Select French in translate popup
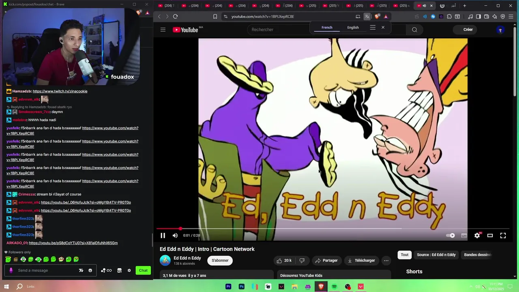 pos(327,28)
